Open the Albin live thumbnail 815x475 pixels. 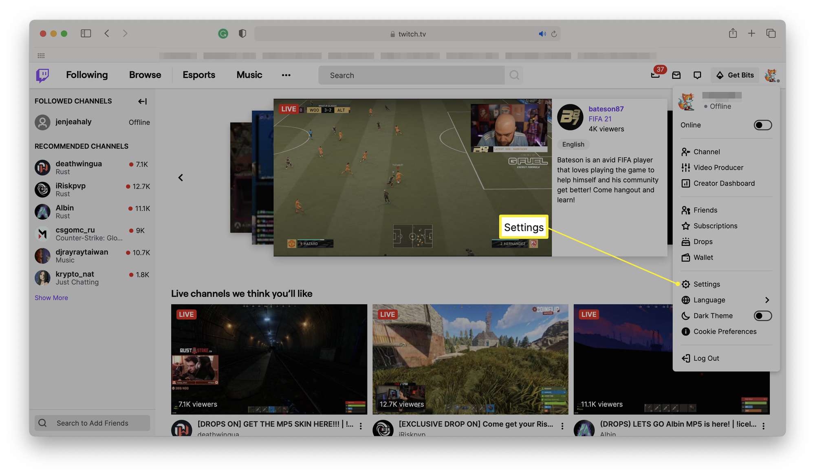[x=623, y=359]
